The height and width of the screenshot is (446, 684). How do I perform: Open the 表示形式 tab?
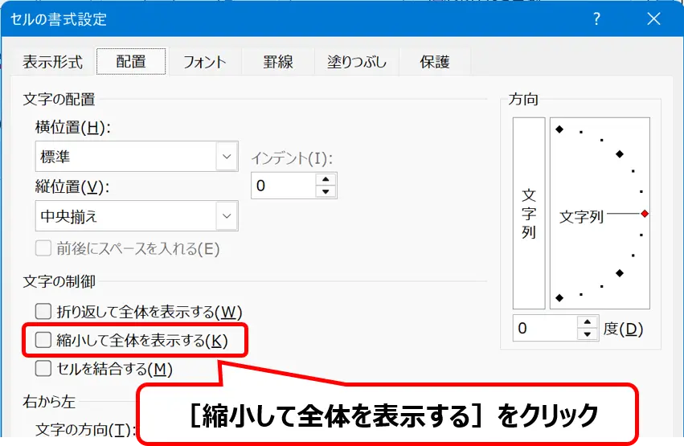coord(52,62)
